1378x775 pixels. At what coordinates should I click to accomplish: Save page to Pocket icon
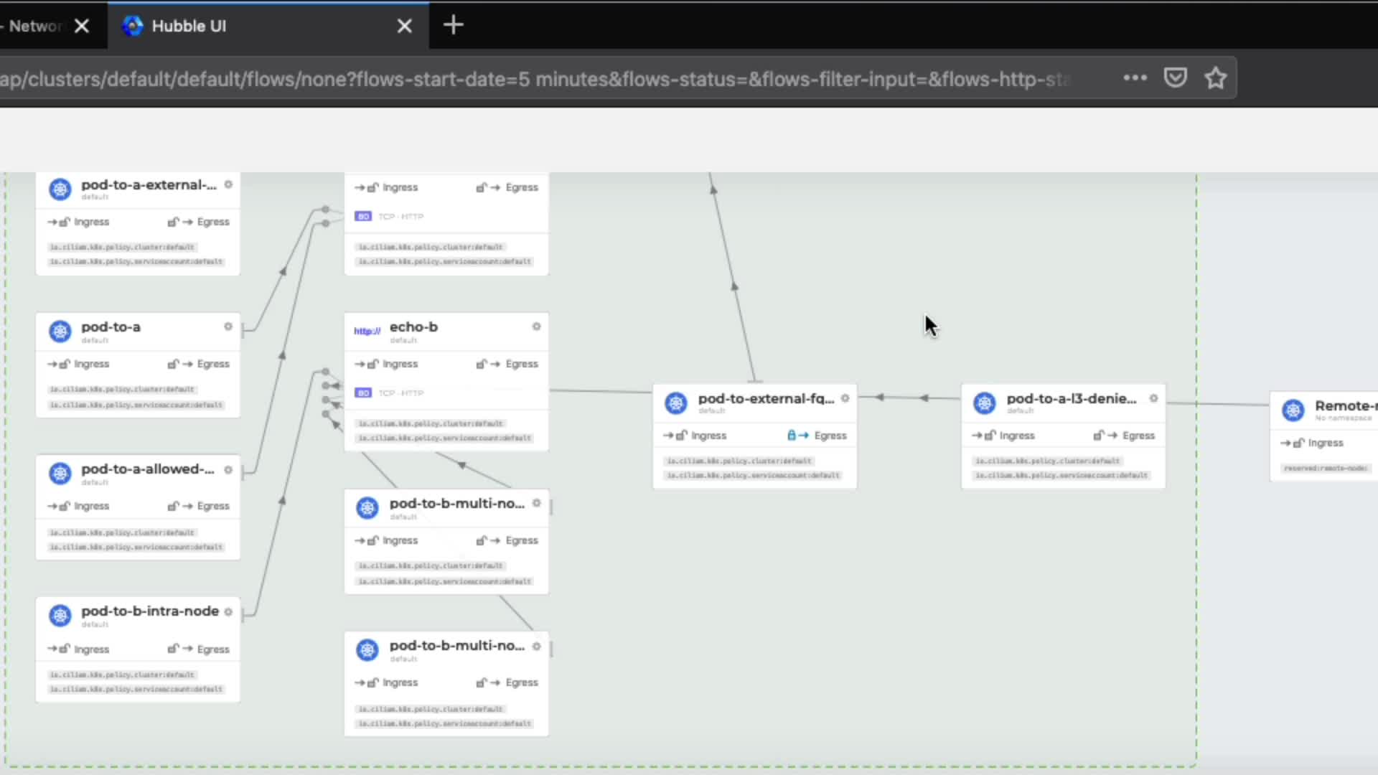tap(1175, 77)
